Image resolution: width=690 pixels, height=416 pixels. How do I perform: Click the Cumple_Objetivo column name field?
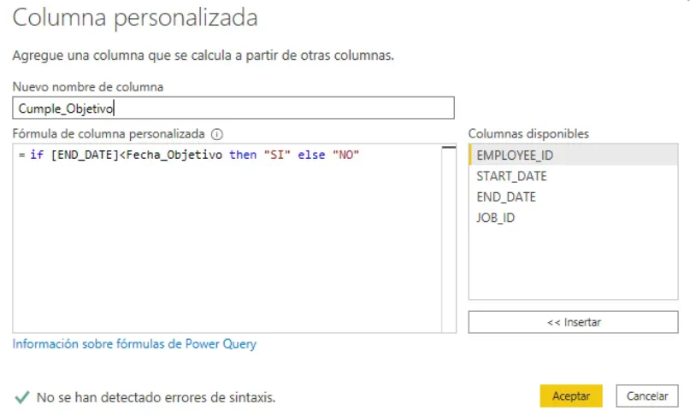(233, 108)
